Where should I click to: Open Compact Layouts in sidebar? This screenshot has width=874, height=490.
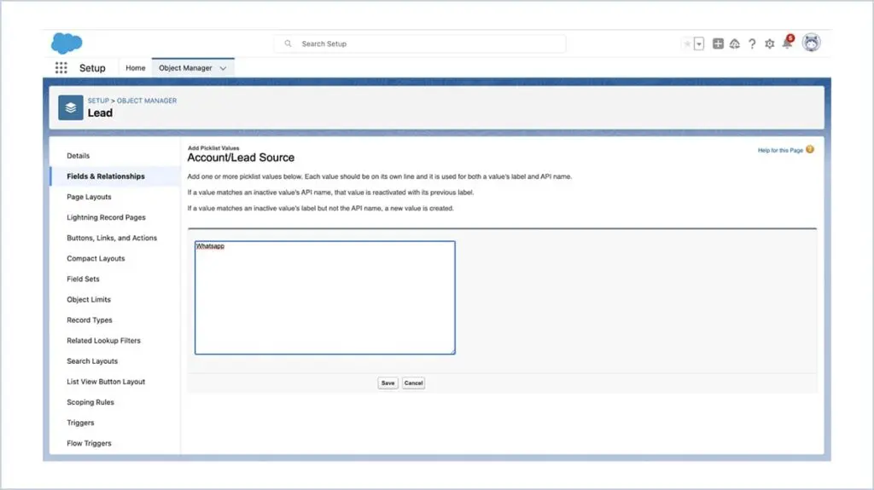click(96, 258)
